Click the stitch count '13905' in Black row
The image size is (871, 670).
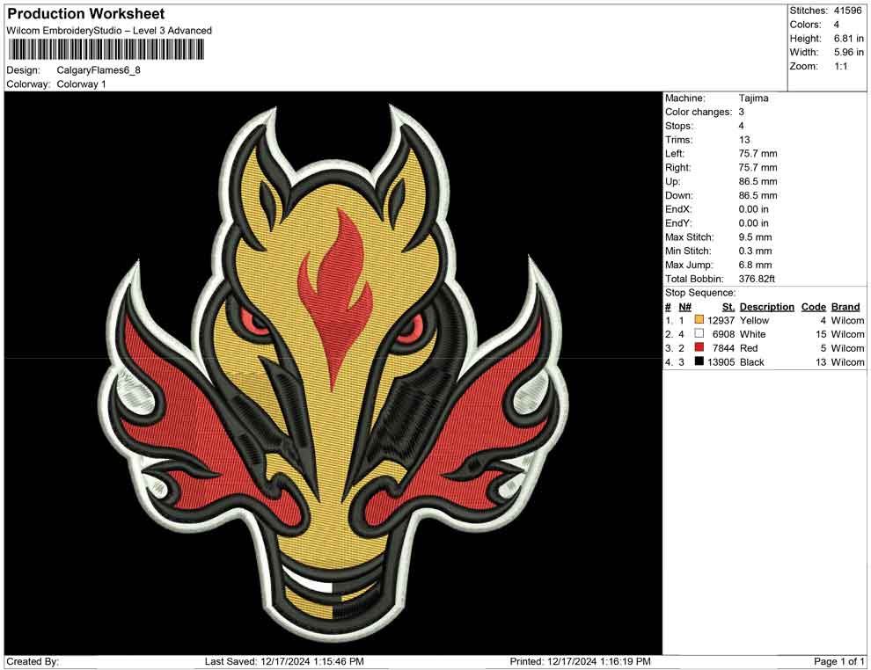click(721, 361)
